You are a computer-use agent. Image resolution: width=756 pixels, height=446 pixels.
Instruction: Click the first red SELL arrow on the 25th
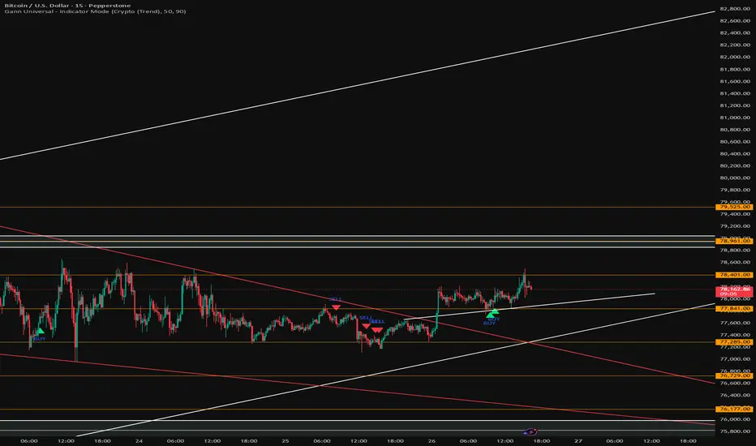(336, 307)
